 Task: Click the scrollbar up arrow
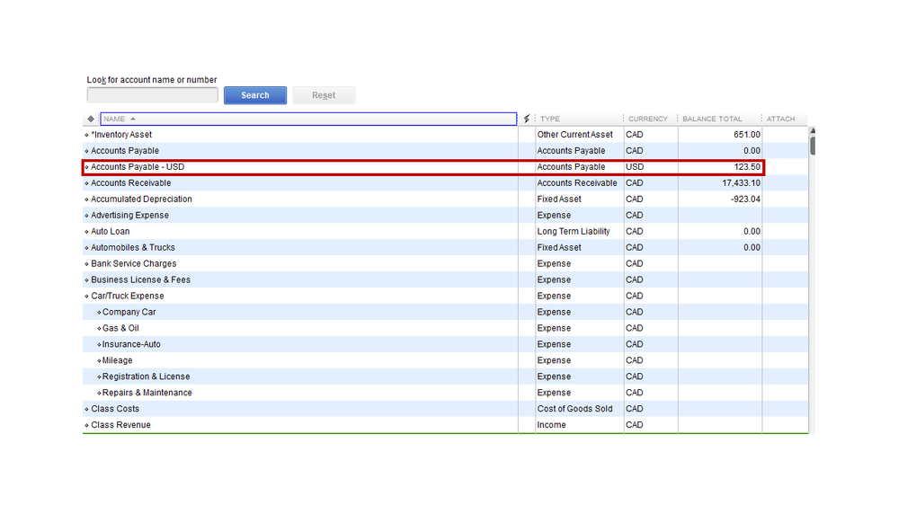[x=813, y=131]
